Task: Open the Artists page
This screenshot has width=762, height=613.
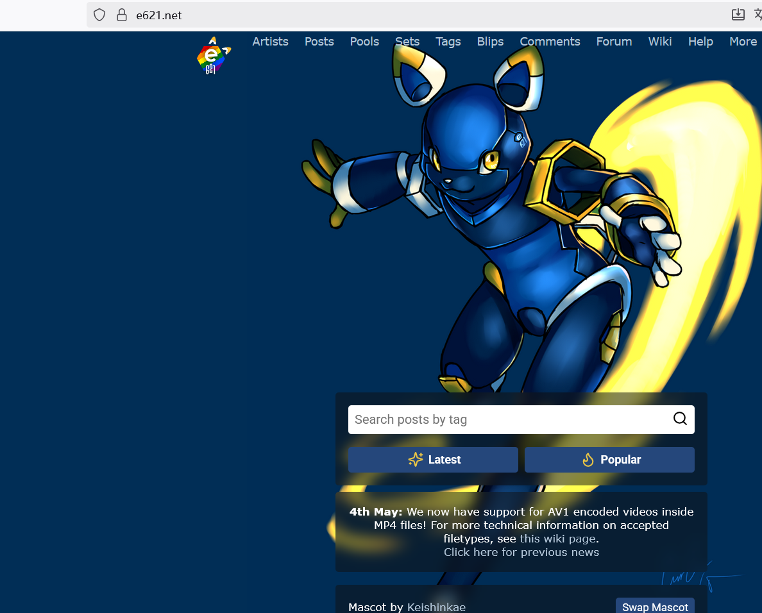Action: [x=270, y=42]
